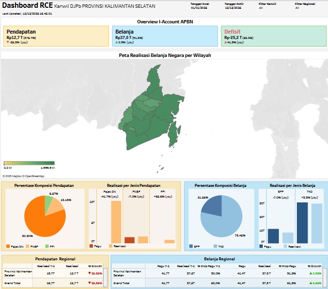Click the green PPI legend swatch
Image resolution: width=328 pixels, height=289 pixels.
(x=47, y=247)
